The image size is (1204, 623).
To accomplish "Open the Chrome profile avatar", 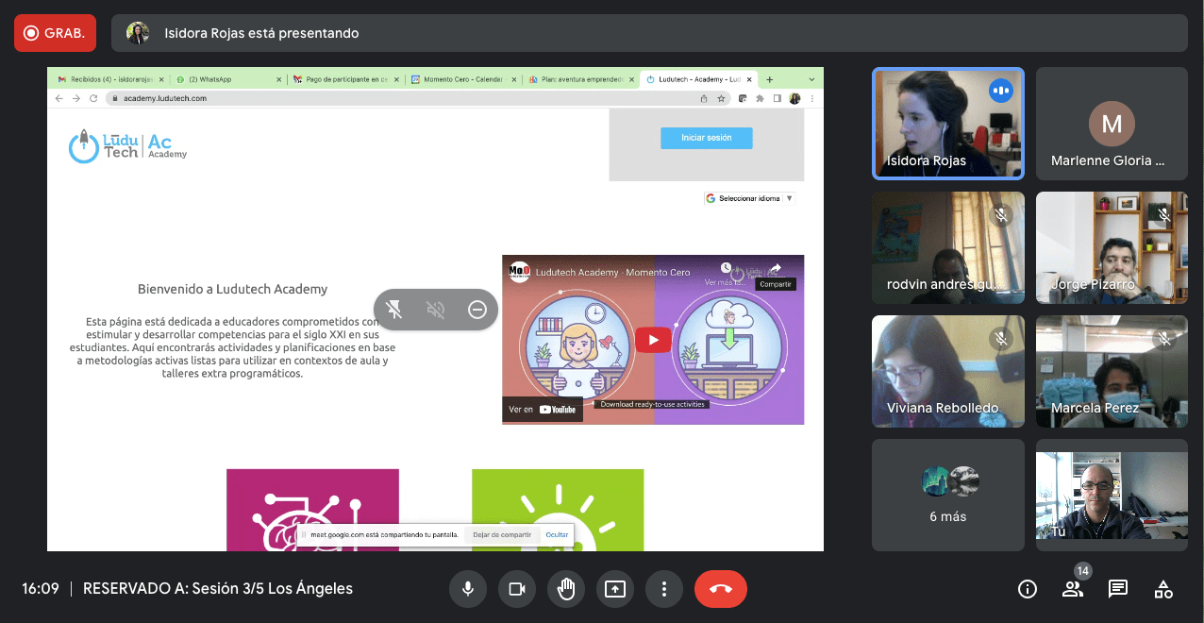I will (794, 98).
